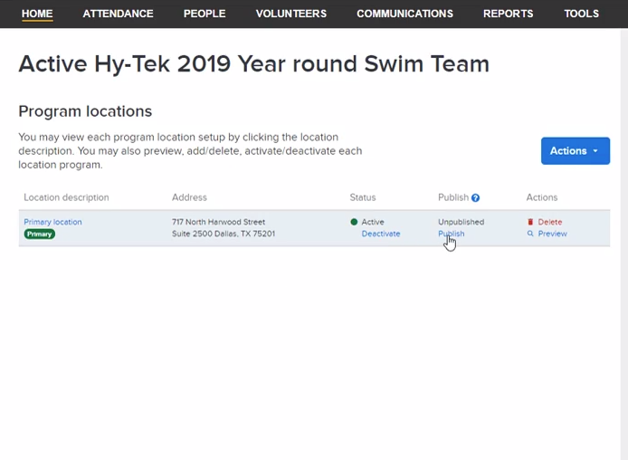This screenshot has height=460, width=628.
Task: Click the Deactivate link under Active status
Action: pos(380,234)
